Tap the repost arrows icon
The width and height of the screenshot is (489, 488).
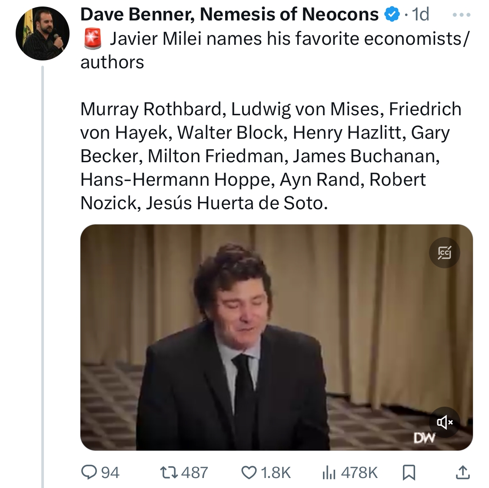168,472
